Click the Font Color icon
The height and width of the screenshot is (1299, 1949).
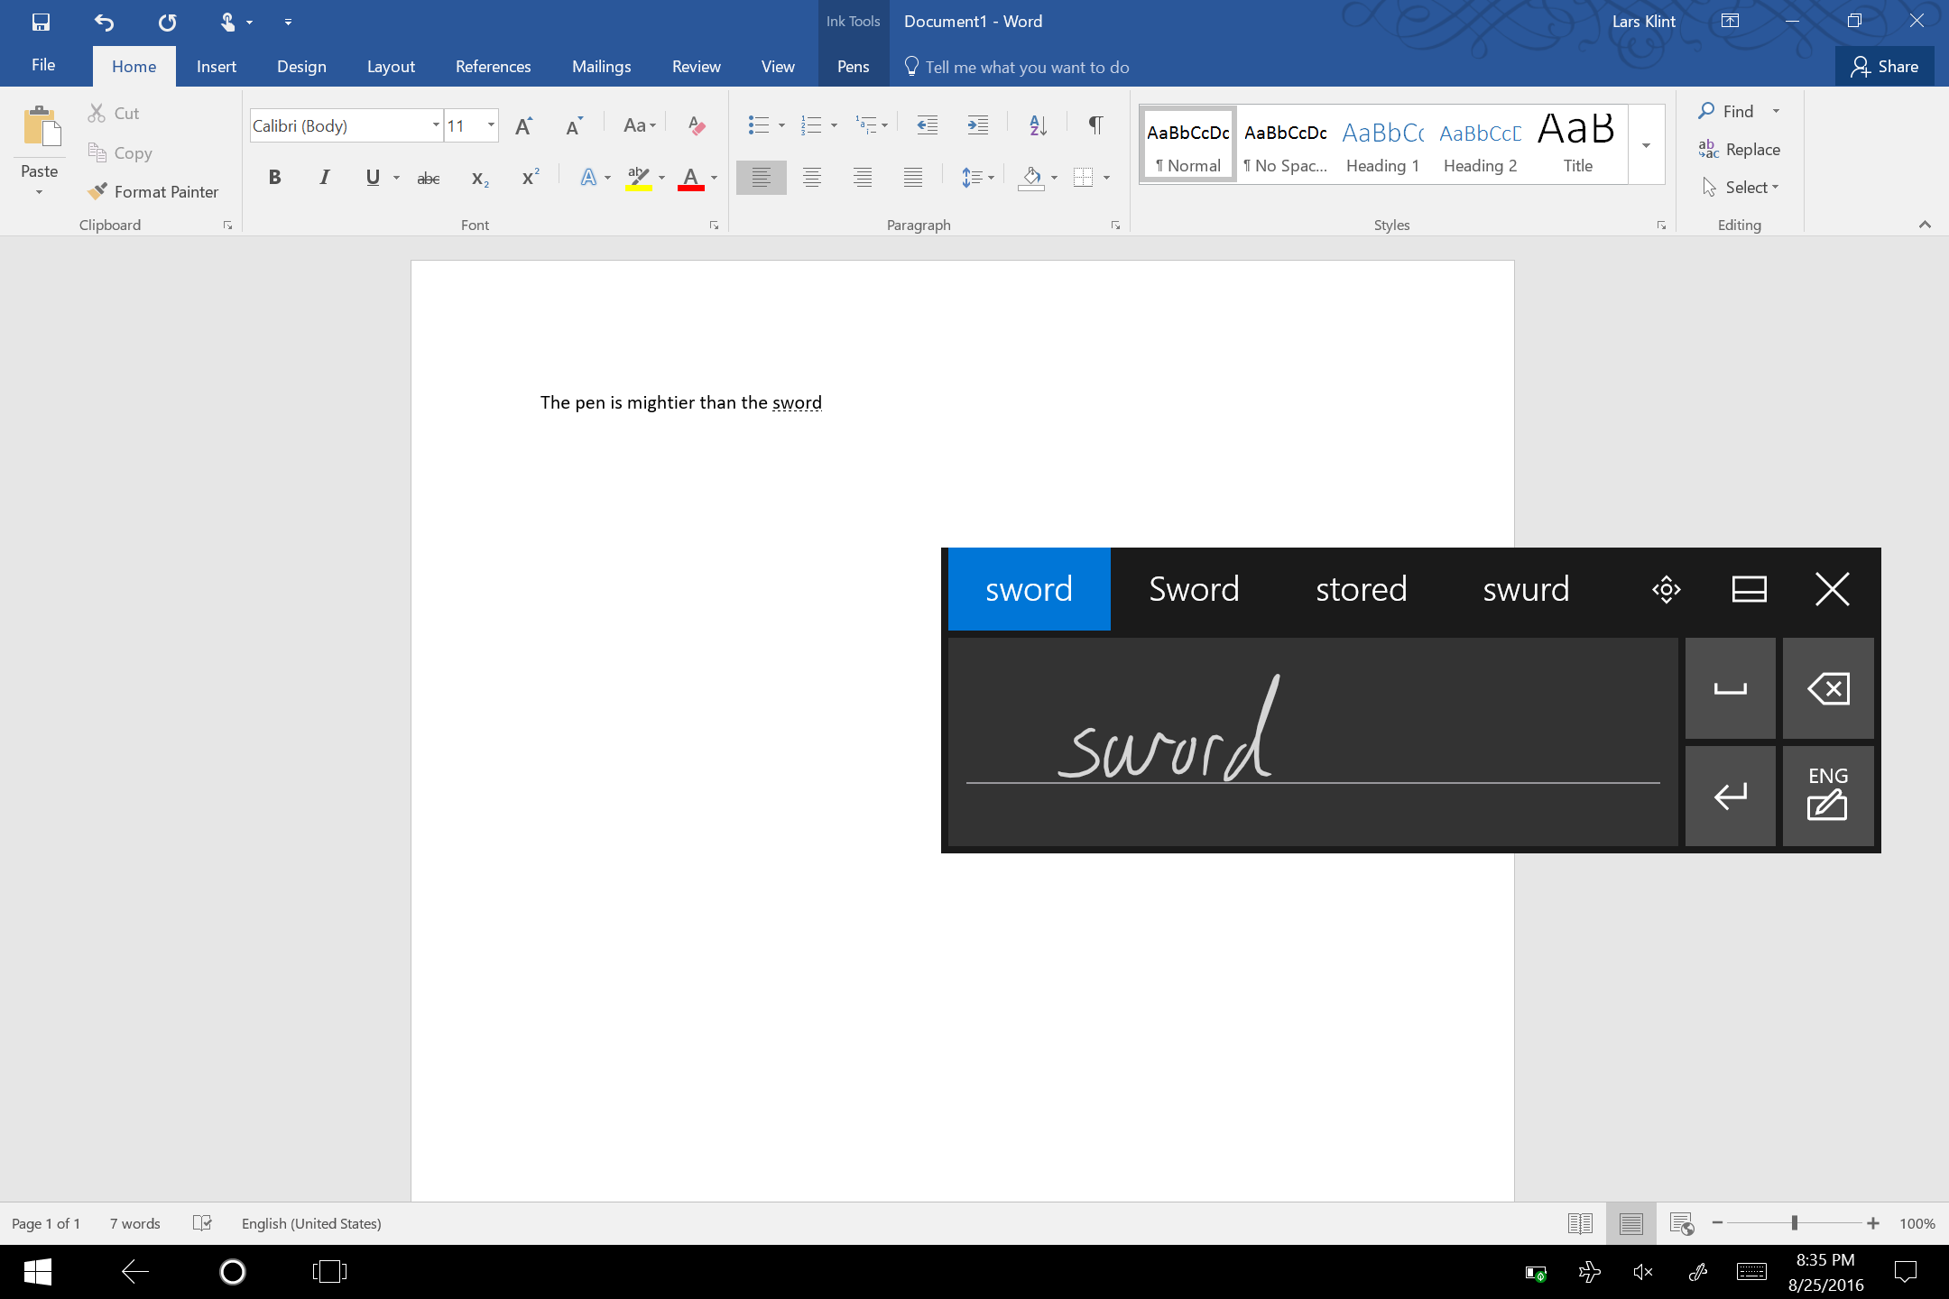(x=692, y=179)
